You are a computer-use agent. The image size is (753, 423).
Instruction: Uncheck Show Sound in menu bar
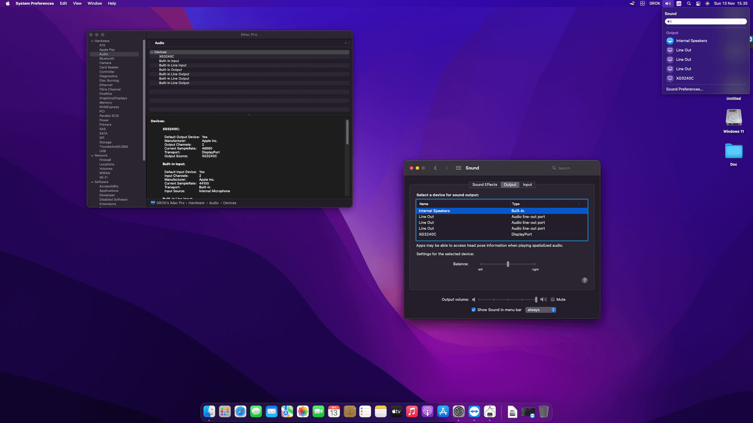pyautogui.click(x=473, y=309)
